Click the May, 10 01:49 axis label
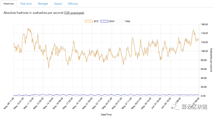 [18, 104]
